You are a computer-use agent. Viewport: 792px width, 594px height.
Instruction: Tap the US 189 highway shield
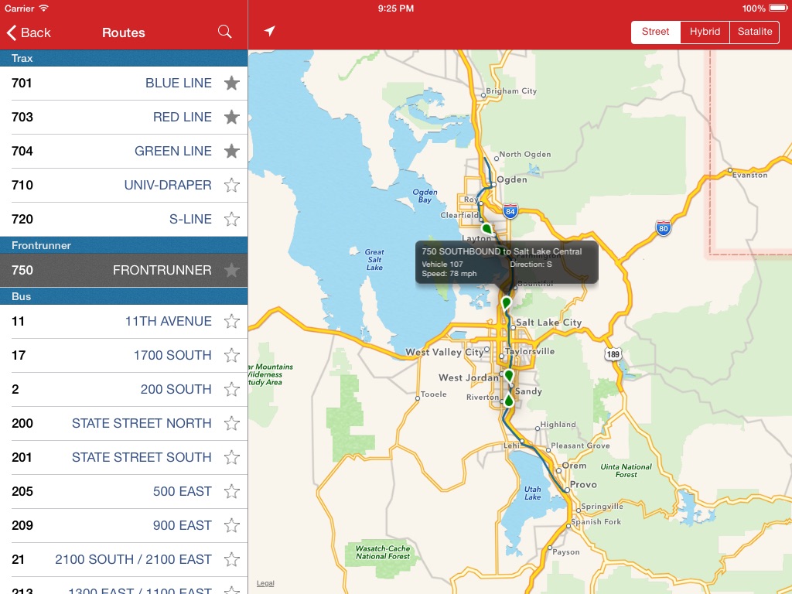pos(613,354)
